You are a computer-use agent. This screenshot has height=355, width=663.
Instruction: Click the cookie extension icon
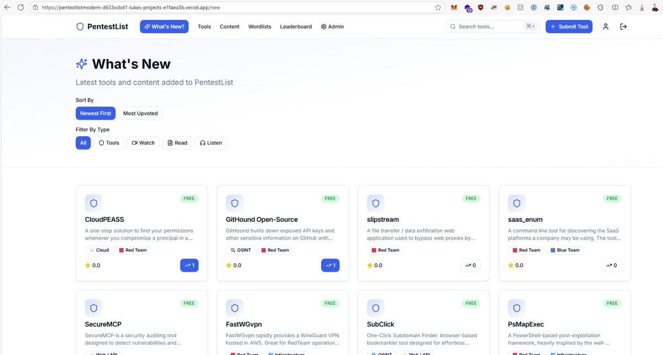(x=587, y=8)
